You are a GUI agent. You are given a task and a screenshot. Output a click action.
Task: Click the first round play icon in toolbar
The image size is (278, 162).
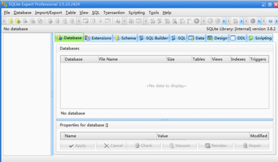click(210, 21)
